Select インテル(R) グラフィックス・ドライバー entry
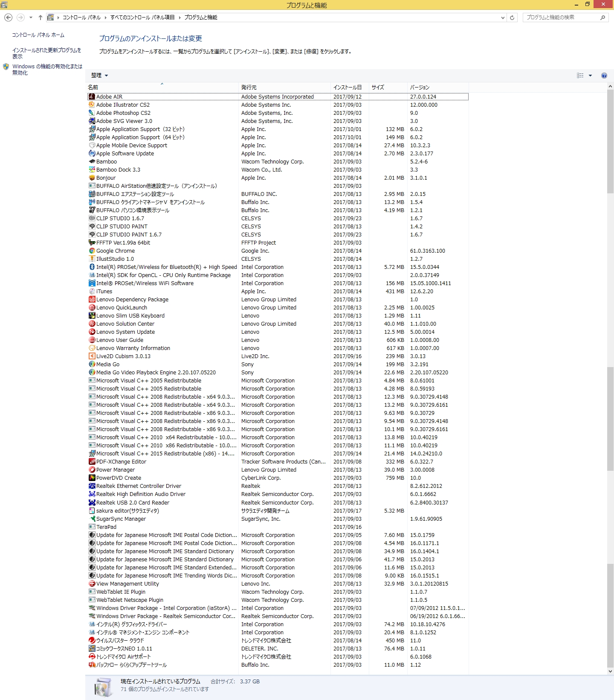 [x=278, y=624]
